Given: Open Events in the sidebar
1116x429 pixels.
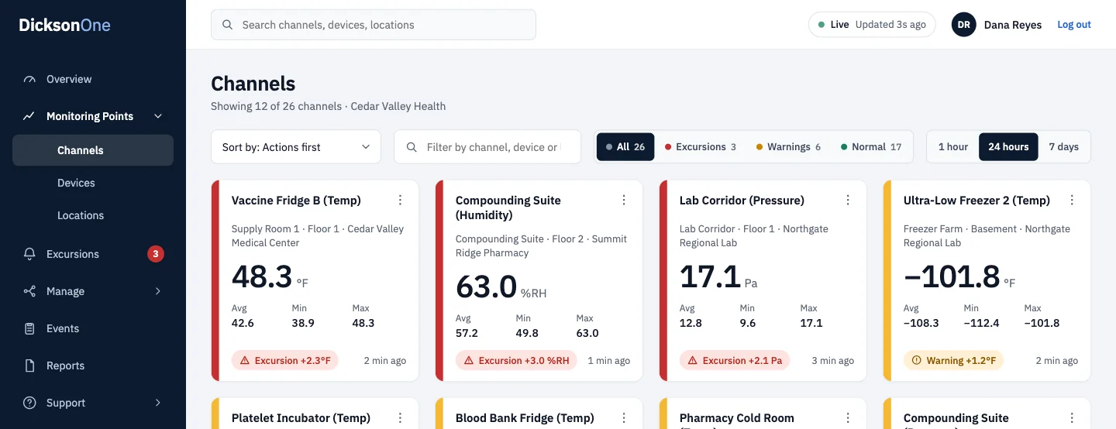Looking at the screenshot, I should click(93, 328).
